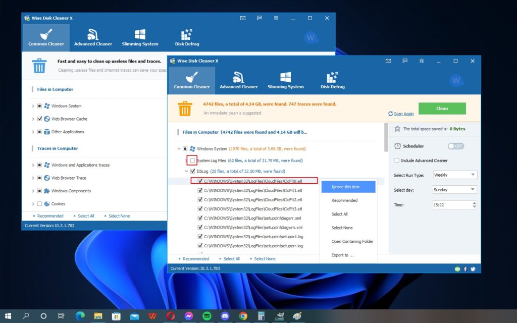Open Disk Defrag in front window
Image resolution: width=517 pixels, height=323 pixels.
[332, 80]
